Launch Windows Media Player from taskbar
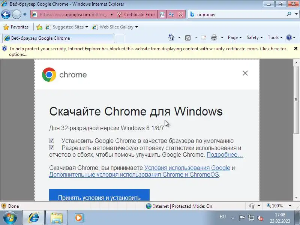300x225 pixels. [x=79, y=218]
